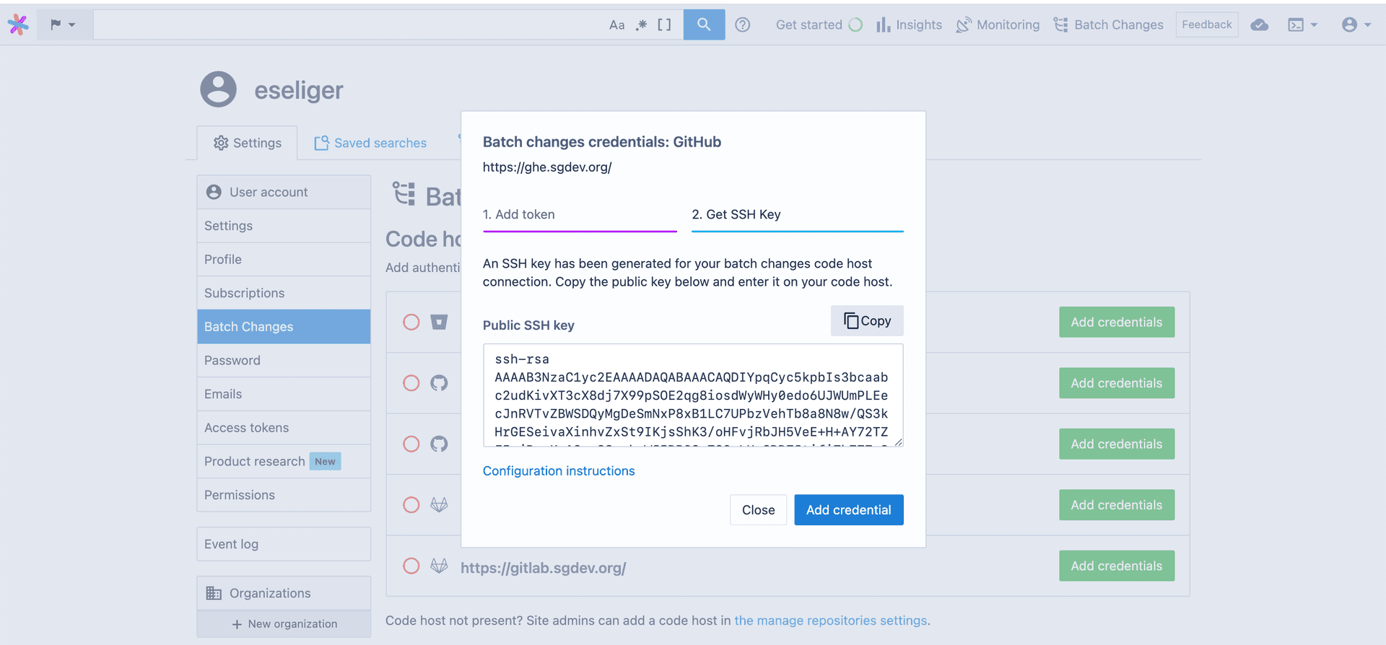The width and height of the screenshot is (1386, 645).
Task: Click the cloud status icon
Action: 1259,25
